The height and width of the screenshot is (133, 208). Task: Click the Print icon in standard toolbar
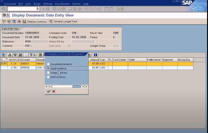pyautogui.click(x=70, y=9)
